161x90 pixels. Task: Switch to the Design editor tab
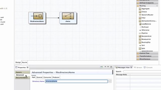pyautogui.click(x=18, y=62)
